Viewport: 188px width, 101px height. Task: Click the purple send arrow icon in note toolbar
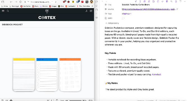136,2
